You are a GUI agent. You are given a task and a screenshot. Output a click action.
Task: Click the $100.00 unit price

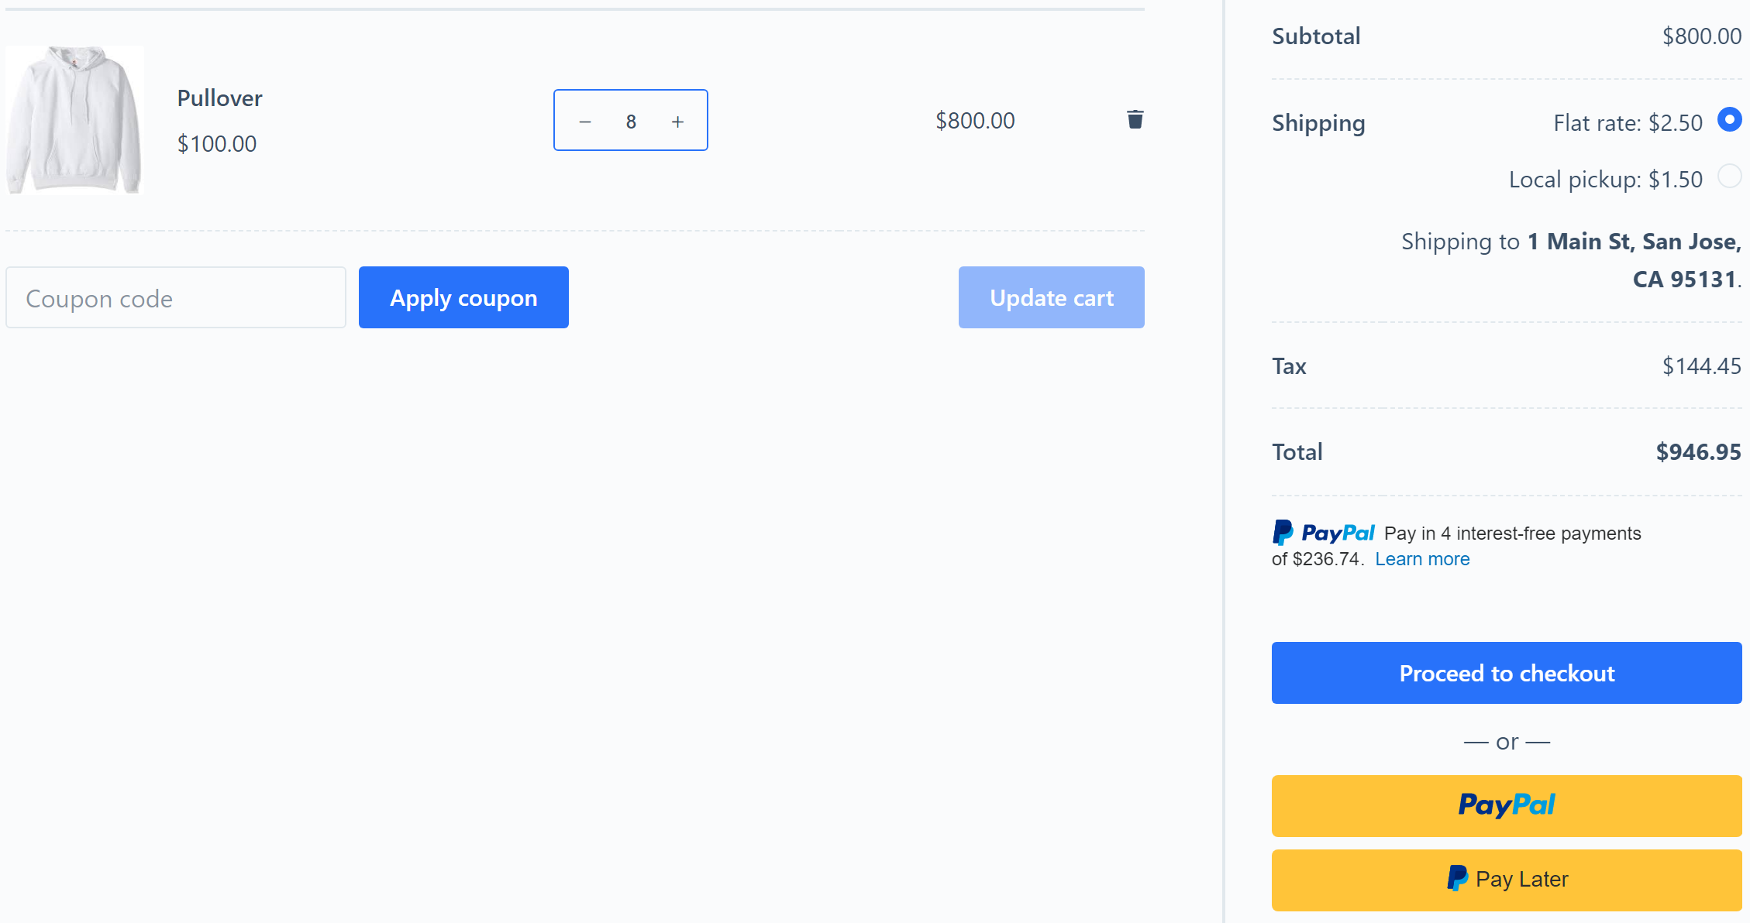tap(217, 144)
